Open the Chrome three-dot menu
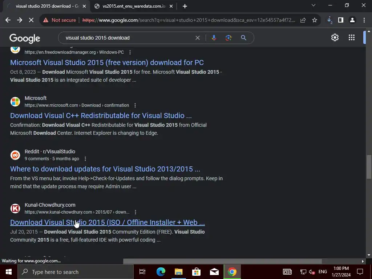The height and width of the screenshot is (279, 372). click(x=364, y=20)
